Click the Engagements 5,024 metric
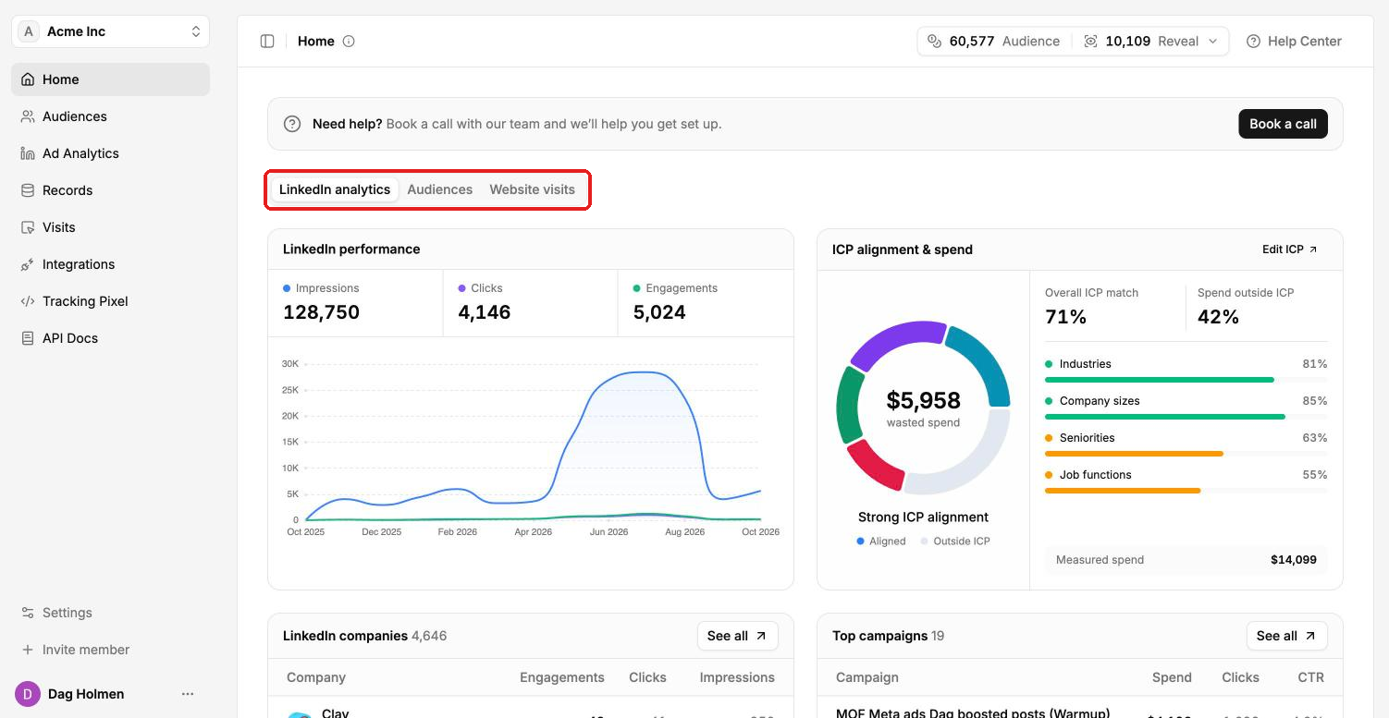Screen dimensions: 1389x718 pos(706,303)
